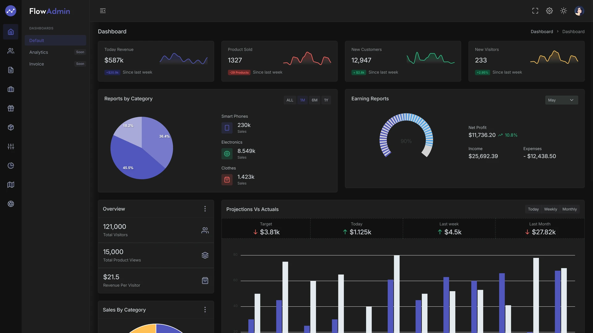
Task: Click the Product Sold sparkline chart
Action: click(307, 58)
